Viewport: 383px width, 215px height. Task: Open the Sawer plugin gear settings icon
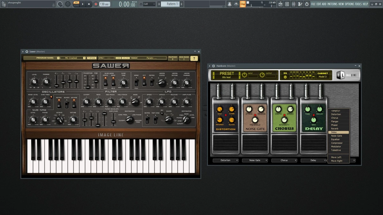point(27,52)
